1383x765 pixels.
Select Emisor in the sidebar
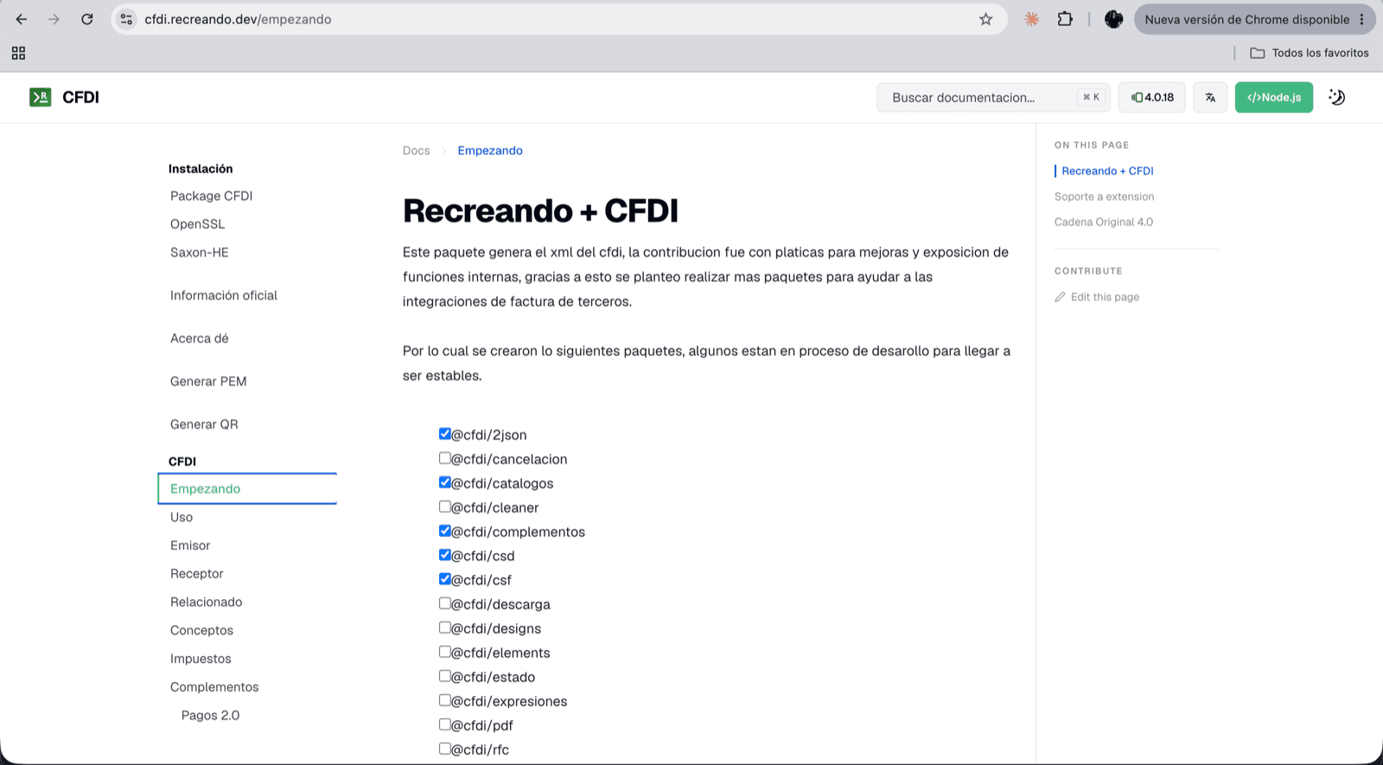[x=190, y=545]
